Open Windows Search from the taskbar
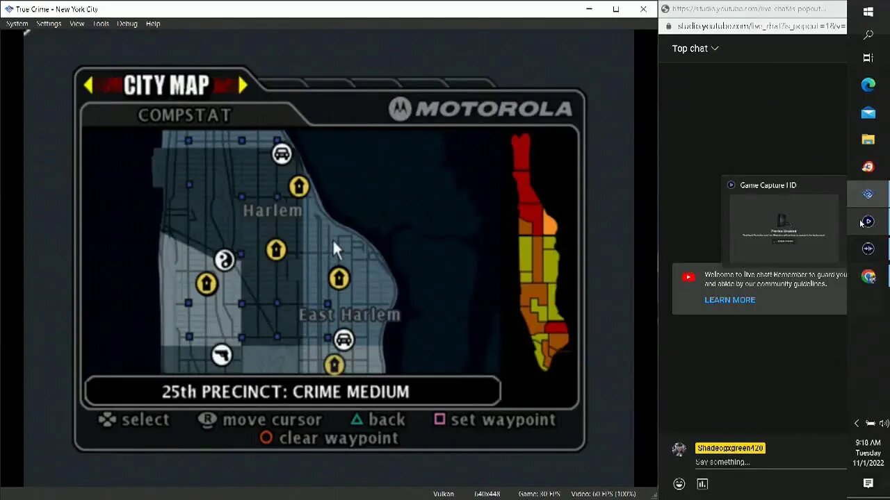890x500 pixels. coord(868,35)
